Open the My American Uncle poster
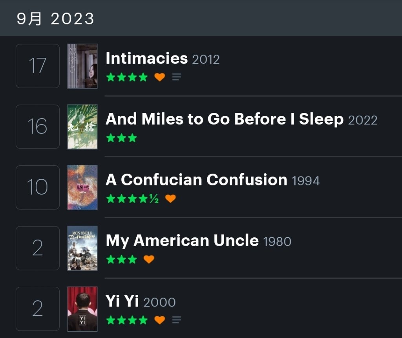This screenshot has height=338, width=402. [82, 248]
